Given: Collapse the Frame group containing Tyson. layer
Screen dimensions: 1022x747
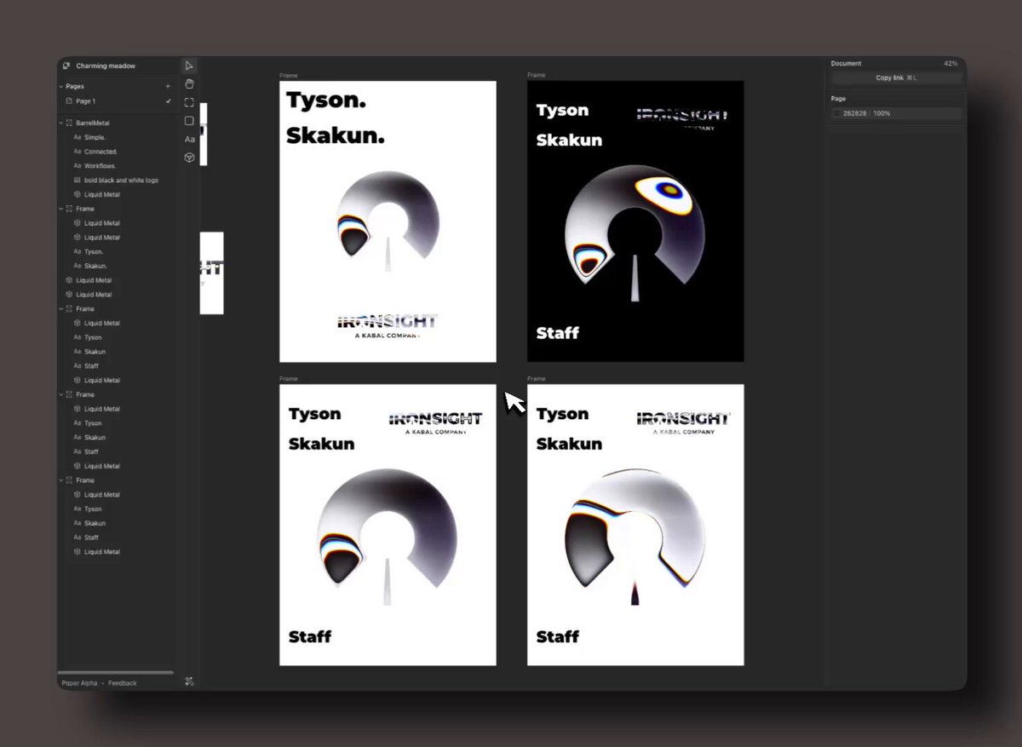Looking at the screenshot, I should 61,209.
